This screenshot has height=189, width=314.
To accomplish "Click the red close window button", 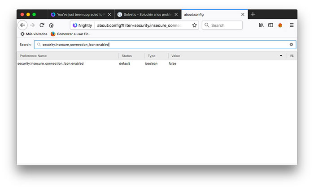I will coord(22,14).
